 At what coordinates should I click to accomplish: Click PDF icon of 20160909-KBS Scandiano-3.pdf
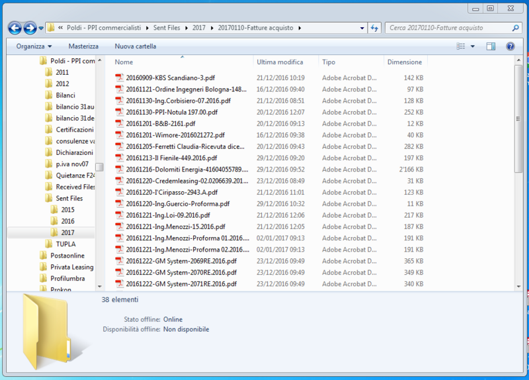(x=119, y=77)
